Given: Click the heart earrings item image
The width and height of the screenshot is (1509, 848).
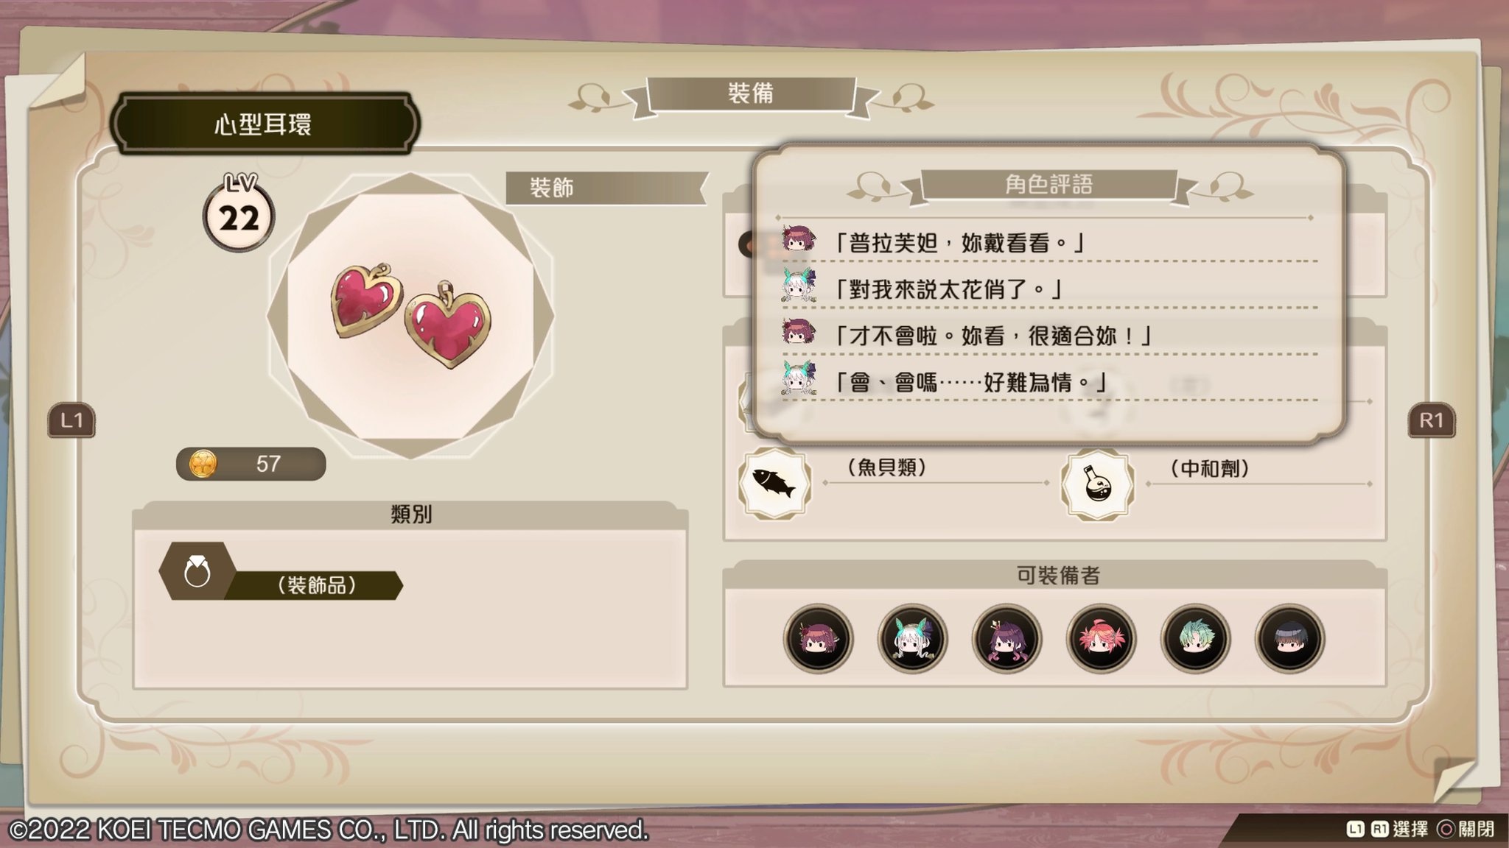Looking at the screenshot, I should (x=410, y=315).
